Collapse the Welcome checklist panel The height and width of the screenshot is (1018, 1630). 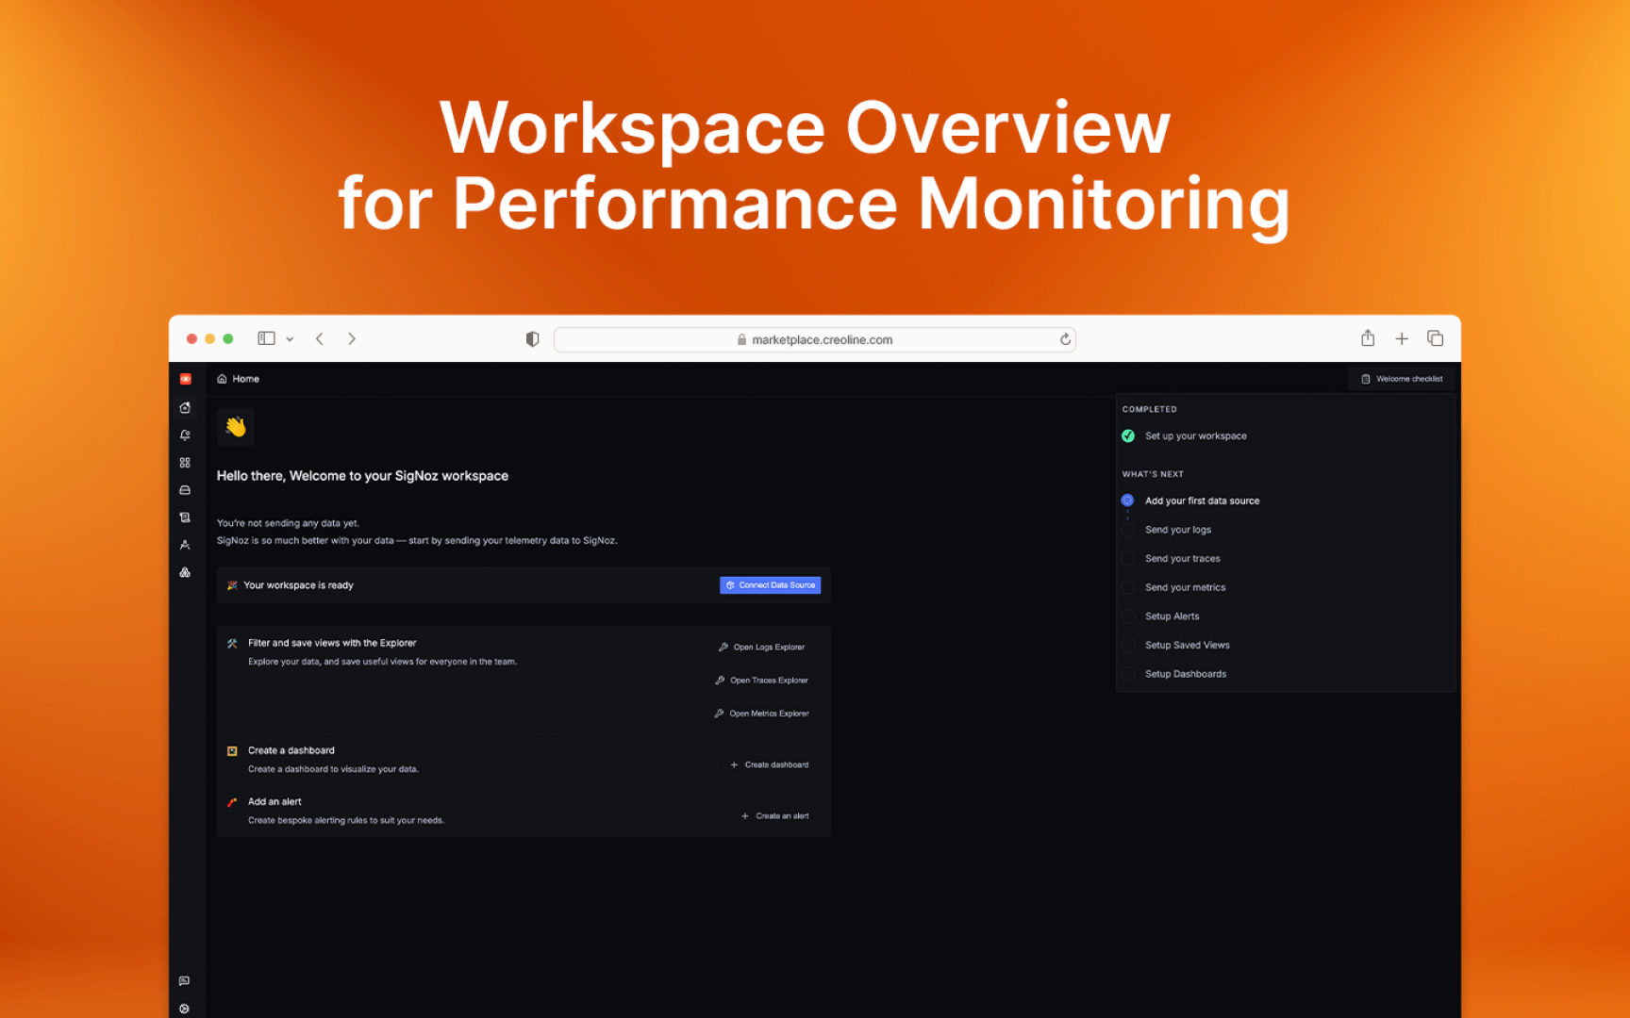coord(1402,379)
